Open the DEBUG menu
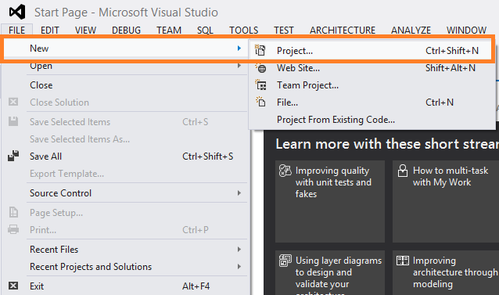Image resolution: width=499 pixels, height=295 pixels. pos(127,30)
